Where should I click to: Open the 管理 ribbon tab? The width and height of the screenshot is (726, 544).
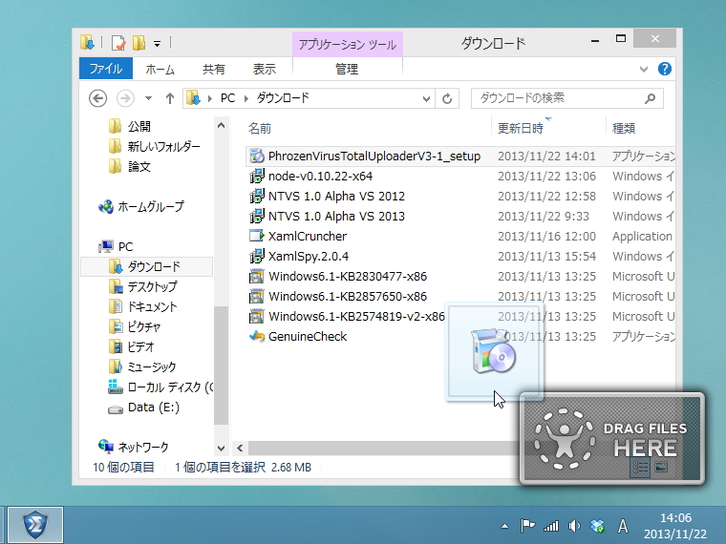point(347,70)
